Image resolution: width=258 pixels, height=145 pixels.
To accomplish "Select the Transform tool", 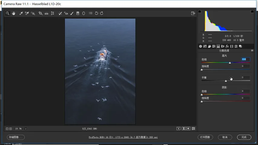I will [x=52, y=13].
